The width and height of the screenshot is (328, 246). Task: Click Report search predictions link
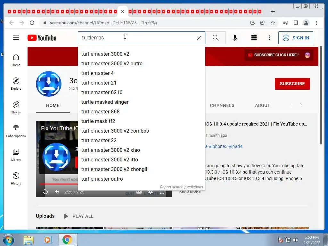(181, 187)
